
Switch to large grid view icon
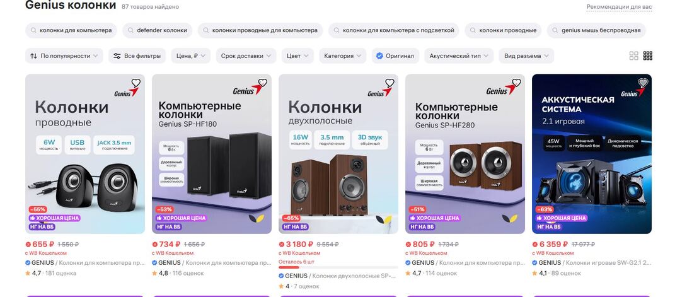[x=633, y=55]
